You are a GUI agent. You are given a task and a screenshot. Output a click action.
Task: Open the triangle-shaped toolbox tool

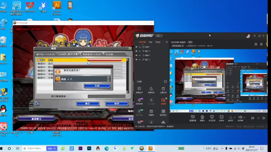point(163,122)
